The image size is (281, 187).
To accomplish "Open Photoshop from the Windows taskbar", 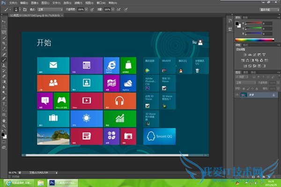I will click(63, 183).
